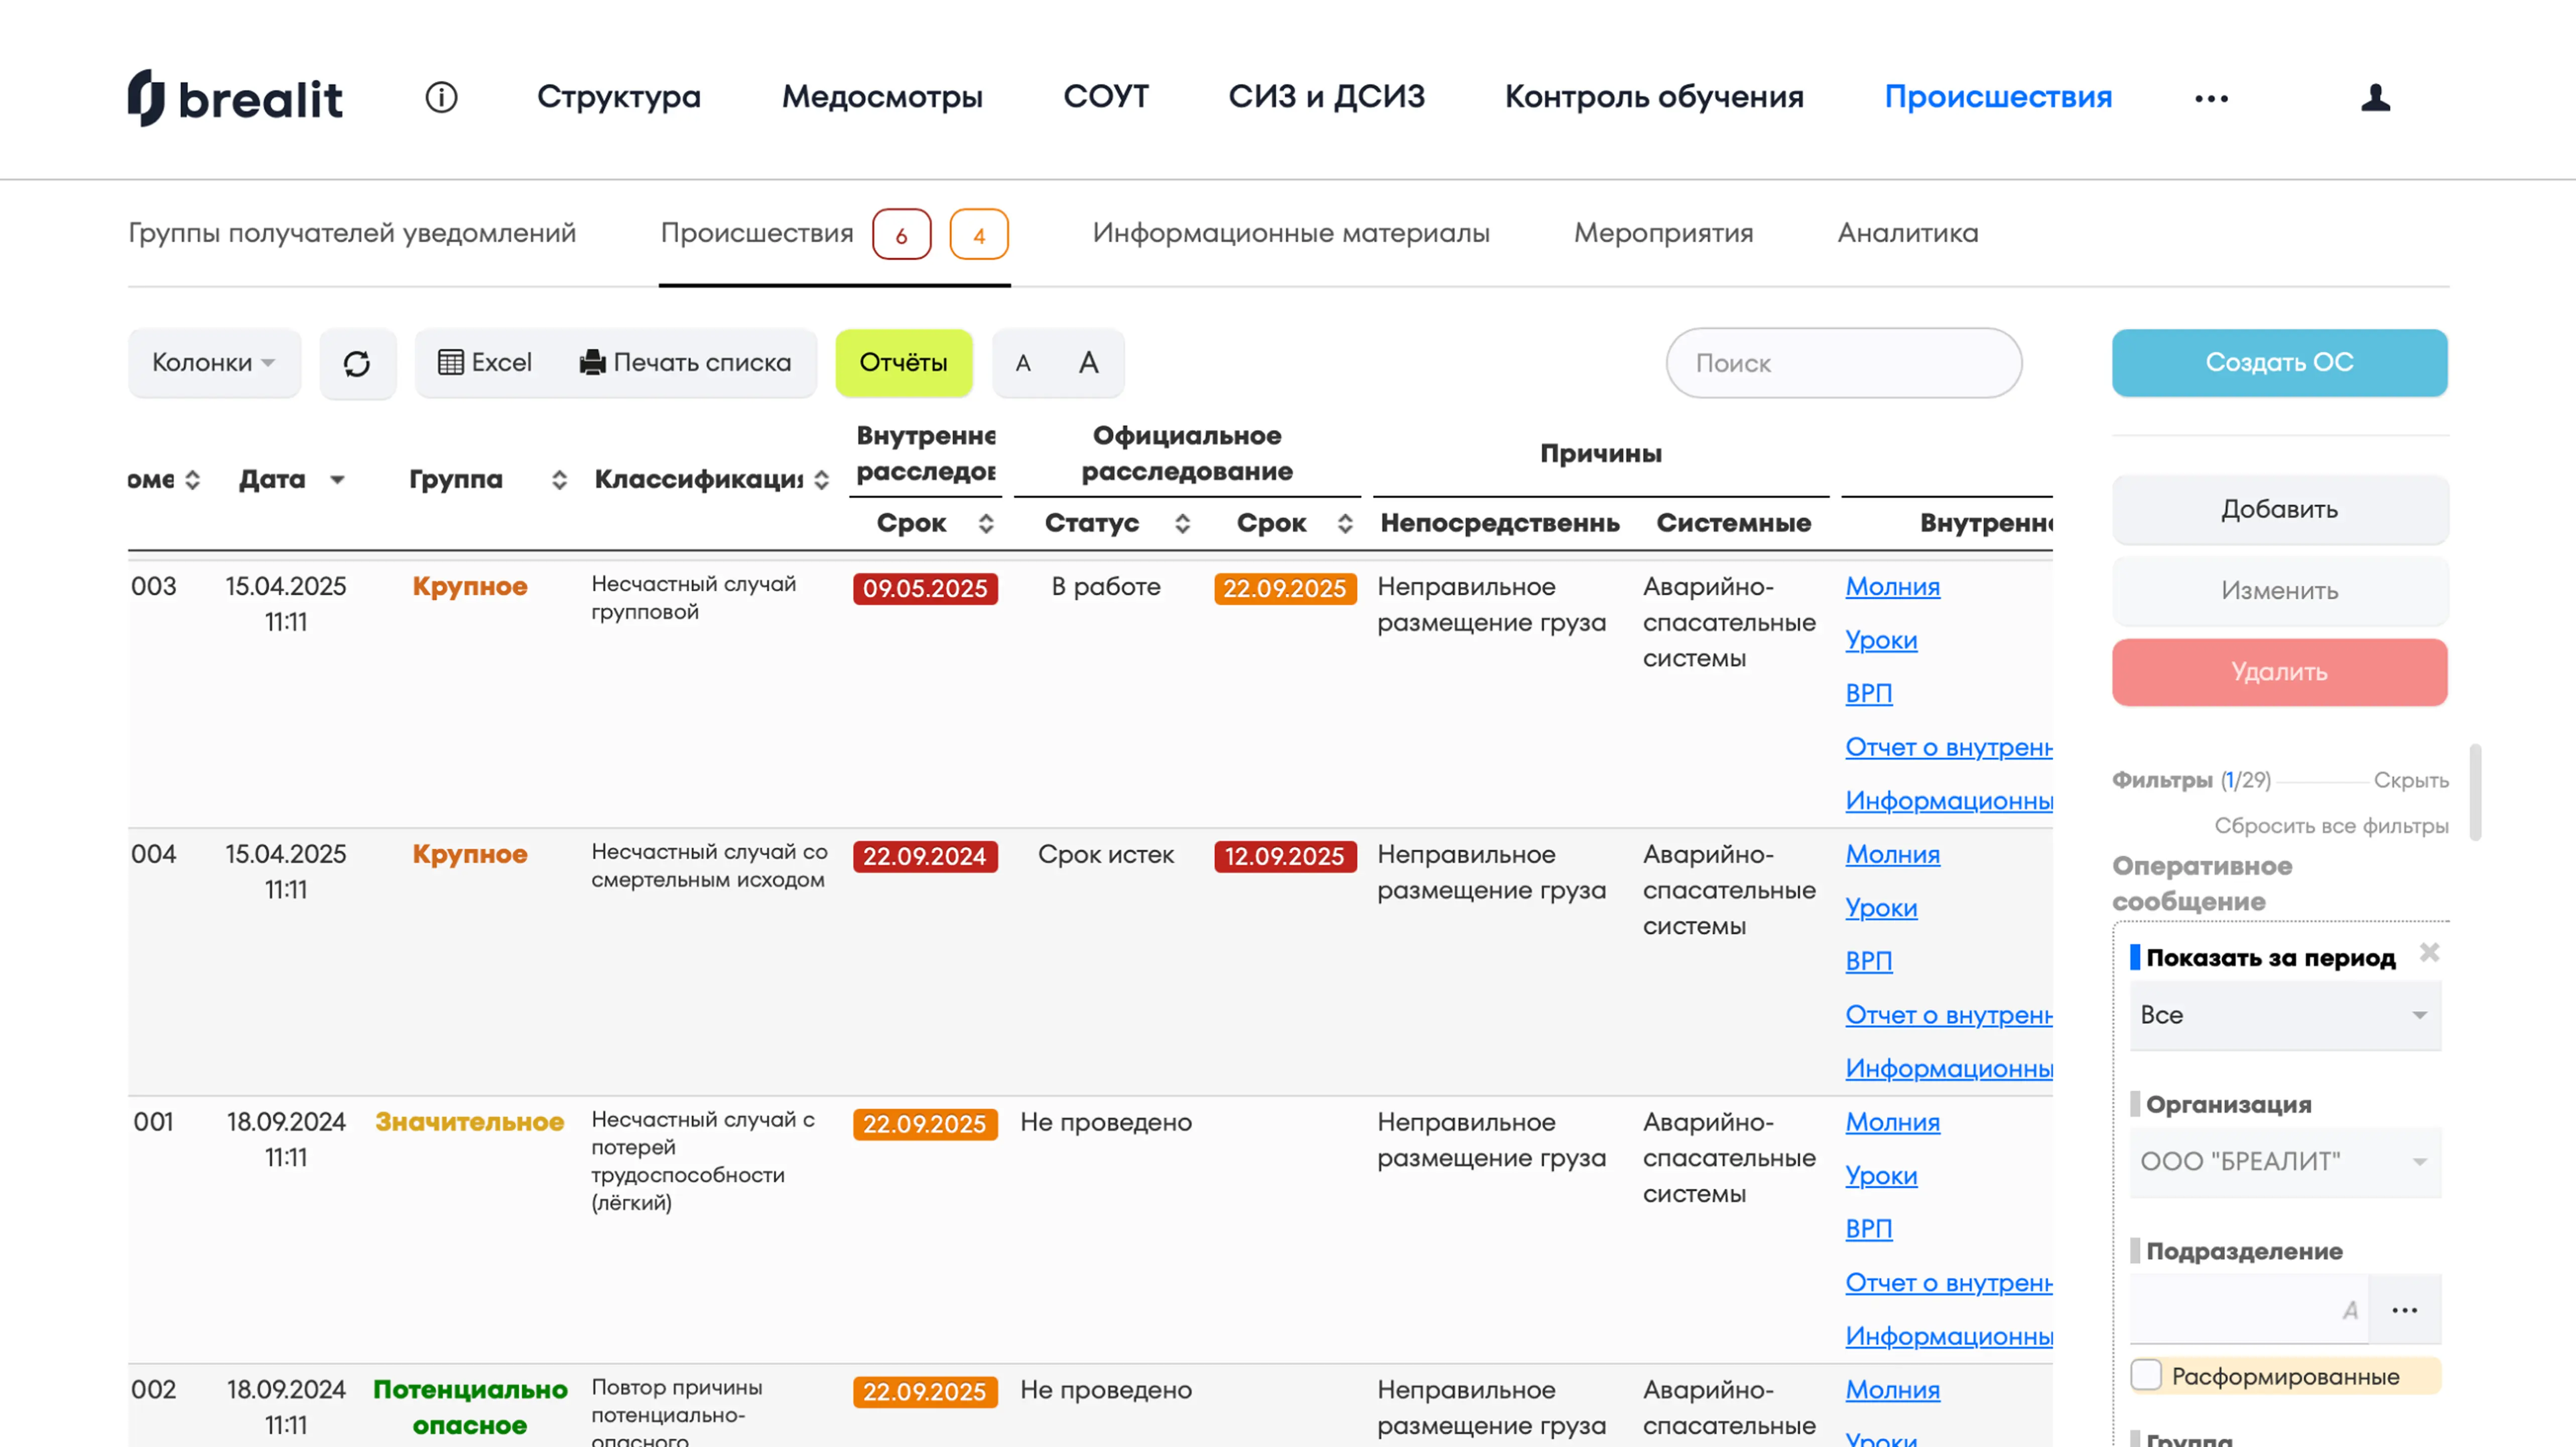The height and width of the screenshot is (1447, 2576).
Task: Click the Создать ОС button
Action: pyautogui.click(x=2279, y=363)
